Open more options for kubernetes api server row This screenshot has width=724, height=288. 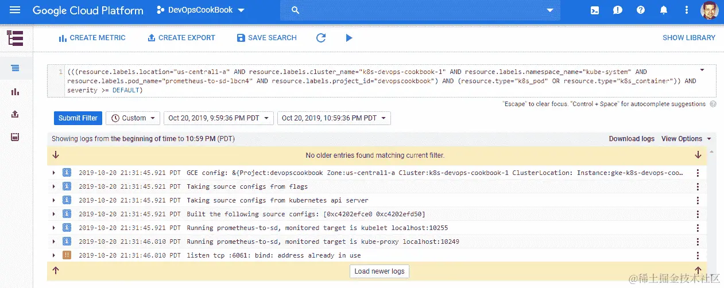[x=698, y=200]
